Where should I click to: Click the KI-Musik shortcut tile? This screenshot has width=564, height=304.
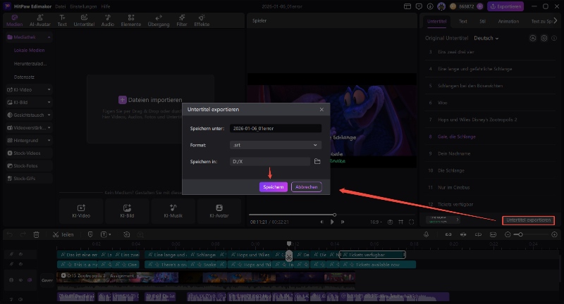[x=173, y=210]
